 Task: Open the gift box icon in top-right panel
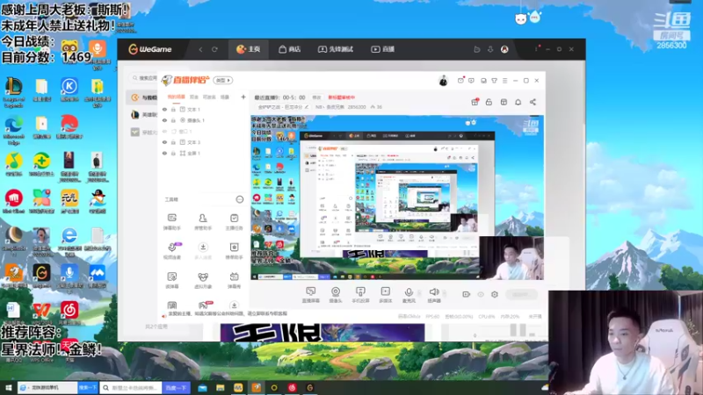pos(475,102)
